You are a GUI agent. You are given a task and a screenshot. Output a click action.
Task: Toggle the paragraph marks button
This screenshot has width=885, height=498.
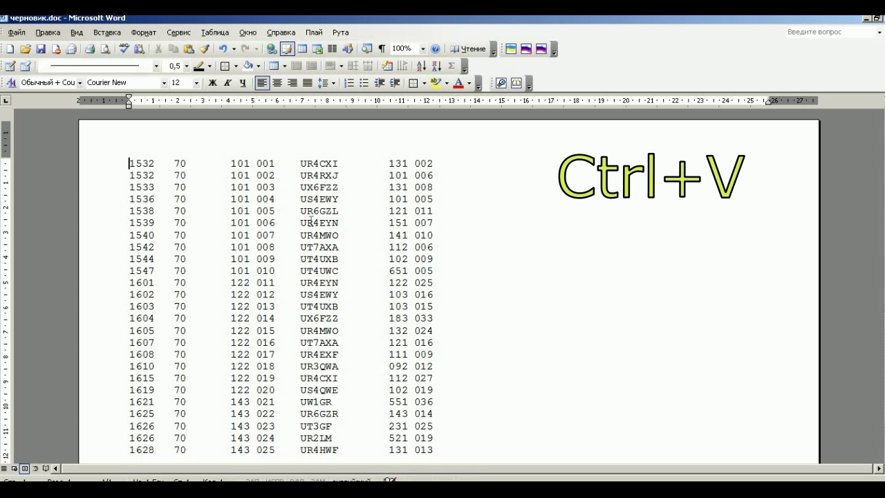[x=382, y=49]
